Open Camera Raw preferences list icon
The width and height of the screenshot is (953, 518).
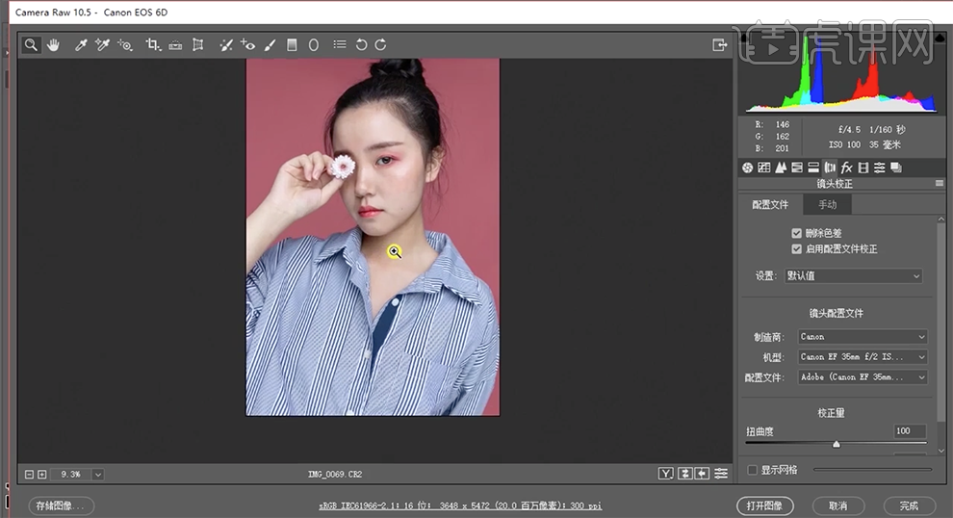pyautogui.click(x=340, y=44)
